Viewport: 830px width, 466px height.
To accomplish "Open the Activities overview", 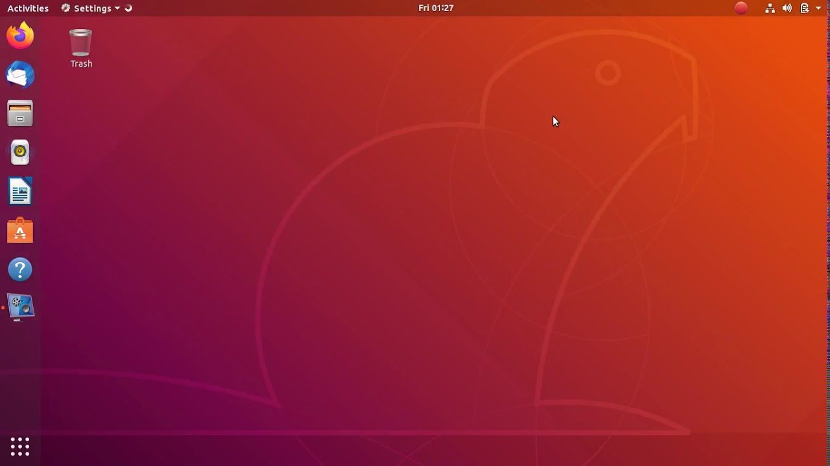I will (28, 8).
